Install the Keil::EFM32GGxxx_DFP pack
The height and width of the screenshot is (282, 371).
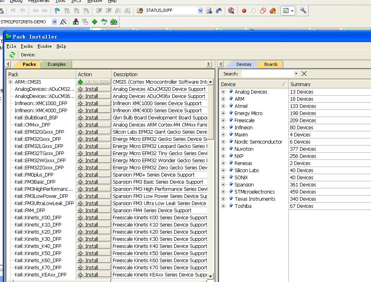click(94, 132)
